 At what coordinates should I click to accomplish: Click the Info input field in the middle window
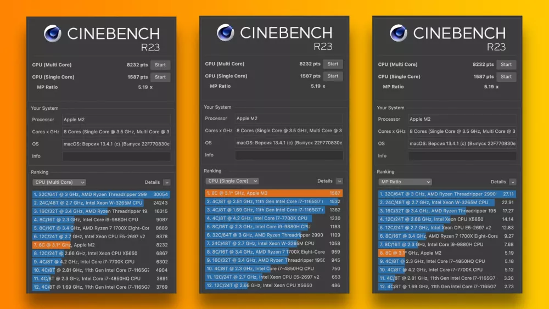[289, 155]
